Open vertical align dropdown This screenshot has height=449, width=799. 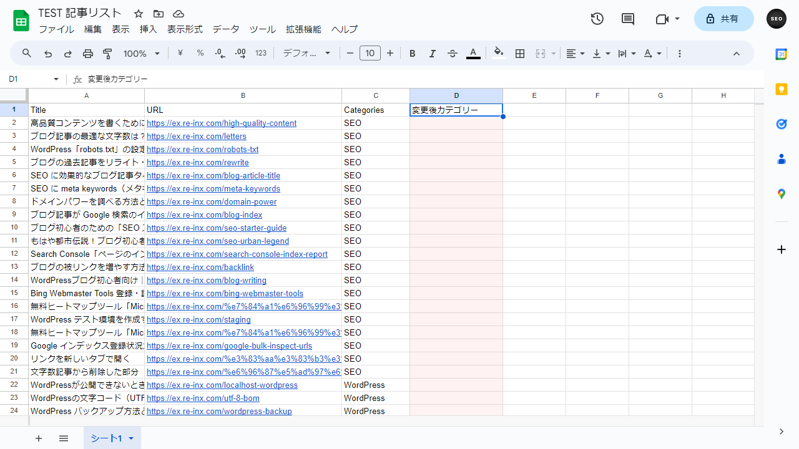pos(601,54)
